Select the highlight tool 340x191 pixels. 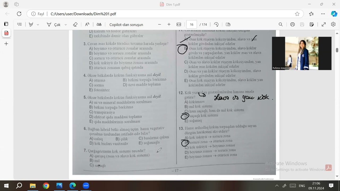pos(31,24)
